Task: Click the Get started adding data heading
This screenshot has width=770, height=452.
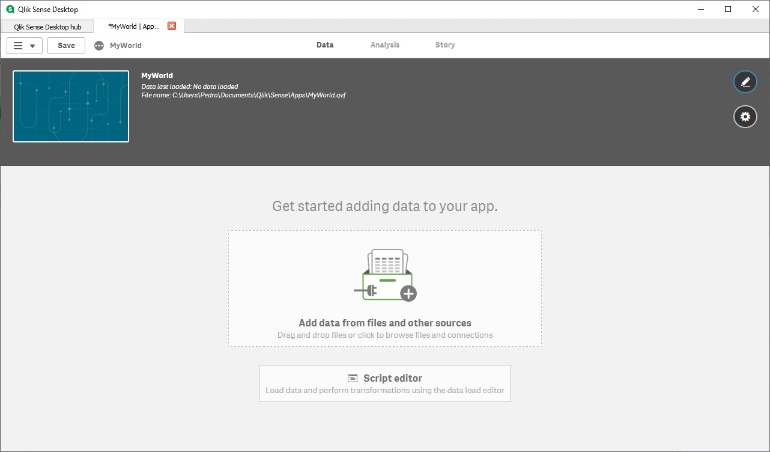Action: pyautogui.click(x=385, y=206)
